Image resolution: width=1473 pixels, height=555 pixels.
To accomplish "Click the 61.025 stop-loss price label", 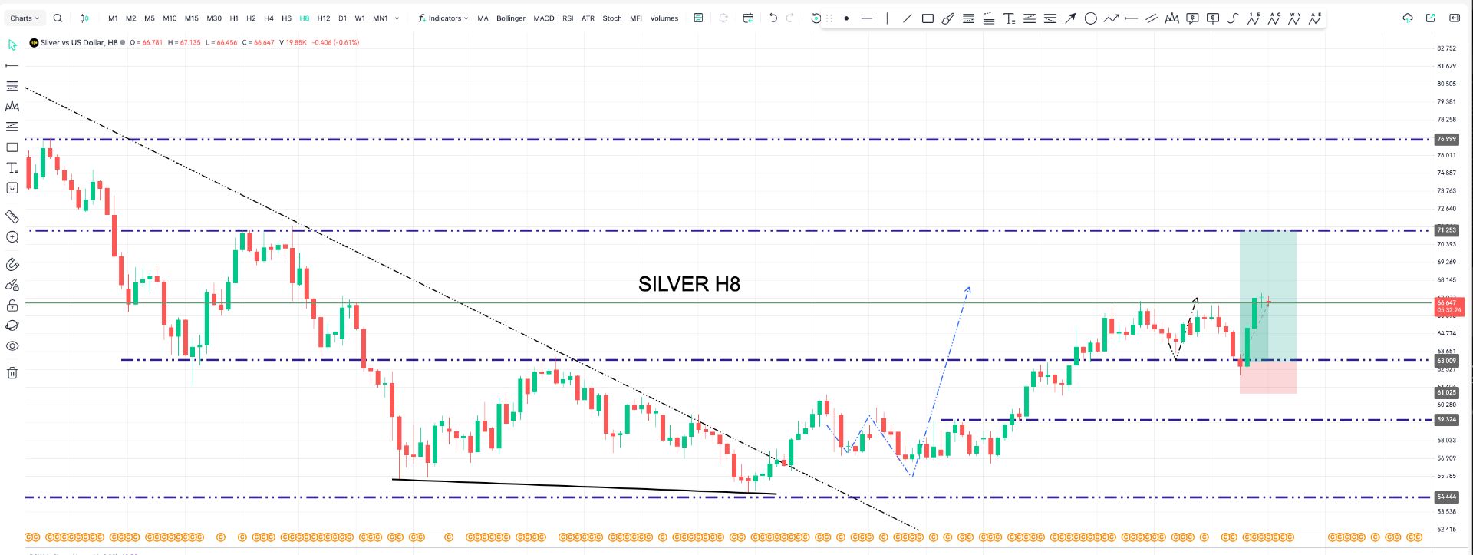I will (1446, 392).
